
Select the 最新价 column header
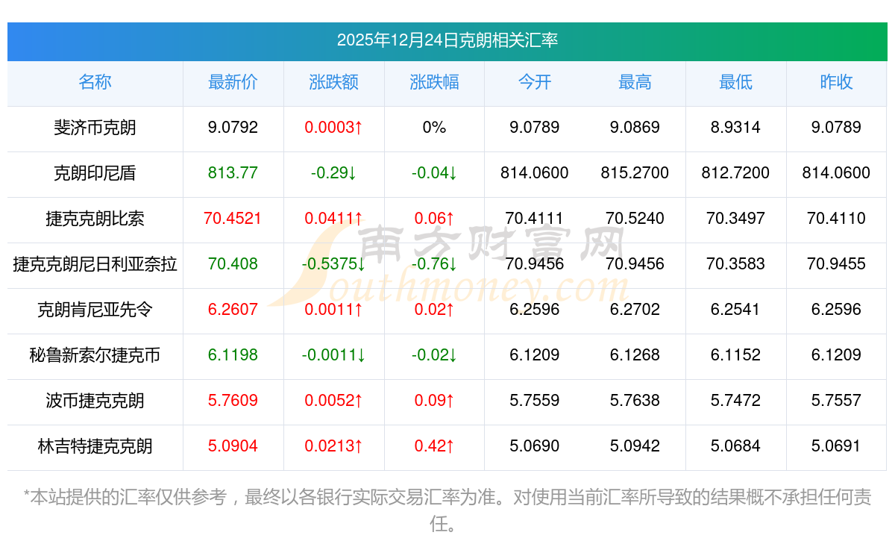(x=233, y=82)
